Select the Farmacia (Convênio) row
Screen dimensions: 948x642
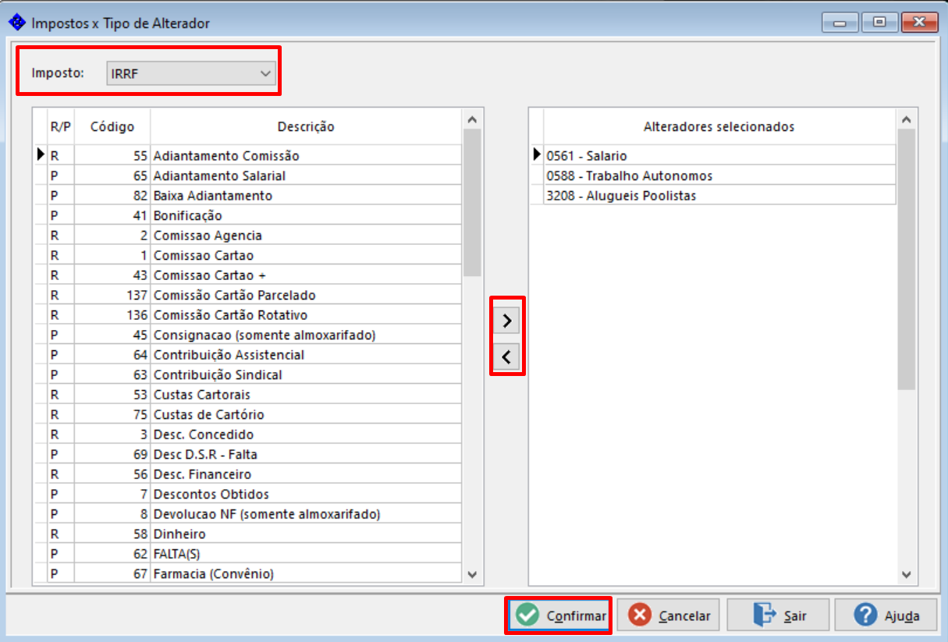(x=248, y=573)
